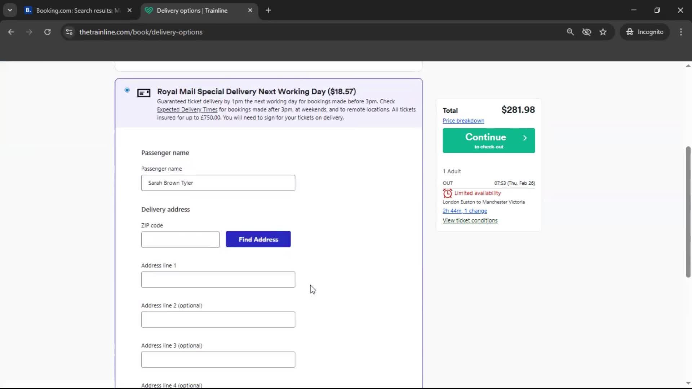Reload the current page
The image size is (692, 389).
(47, 32)
